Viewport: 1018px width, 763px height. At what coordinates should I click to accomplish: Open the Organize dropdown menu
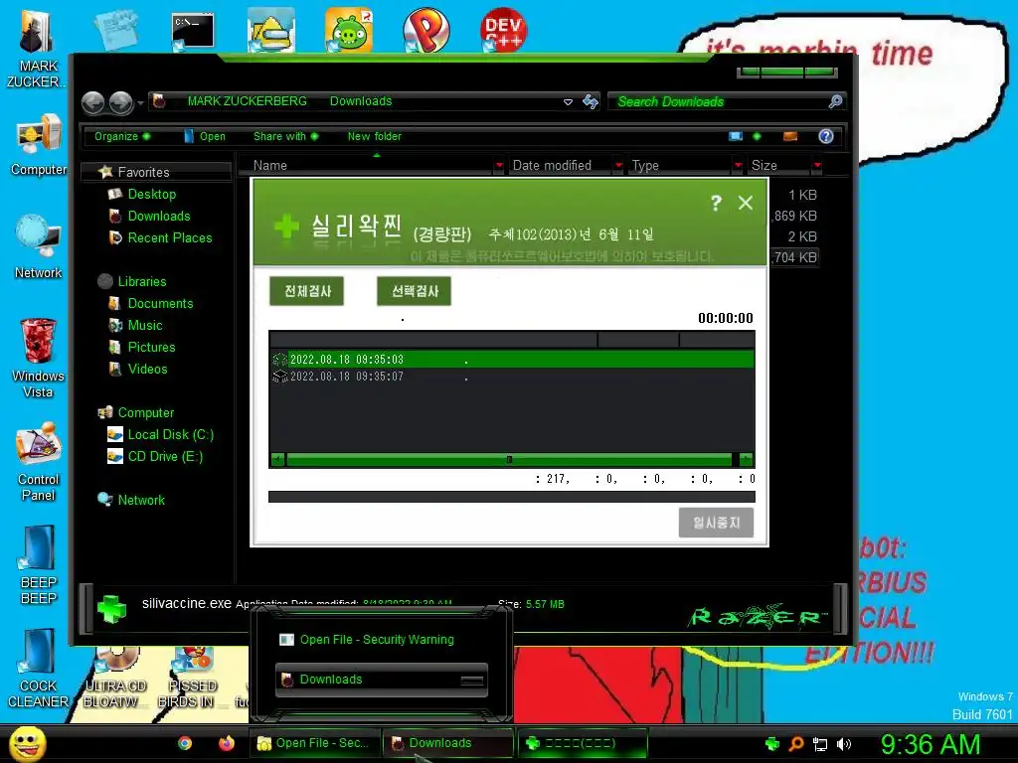click(122, 136)
